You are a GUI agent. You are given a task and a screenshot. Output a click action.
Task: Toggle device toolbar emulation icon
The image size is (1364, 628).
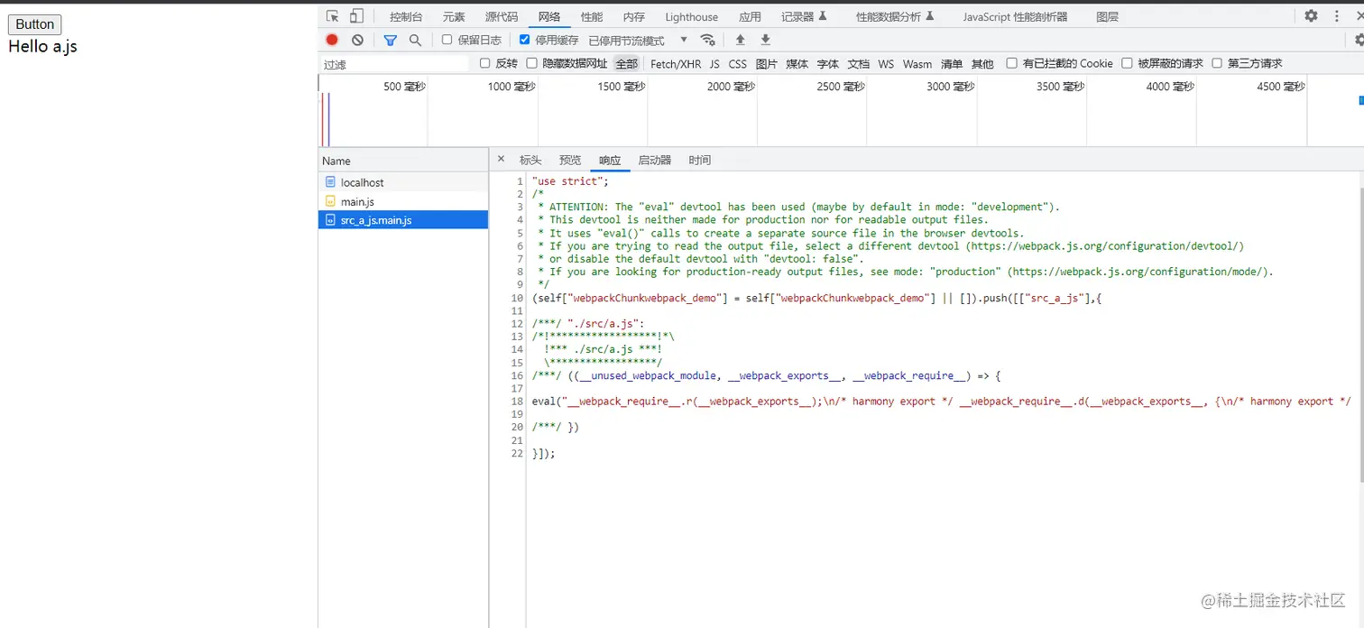[356, 16]
